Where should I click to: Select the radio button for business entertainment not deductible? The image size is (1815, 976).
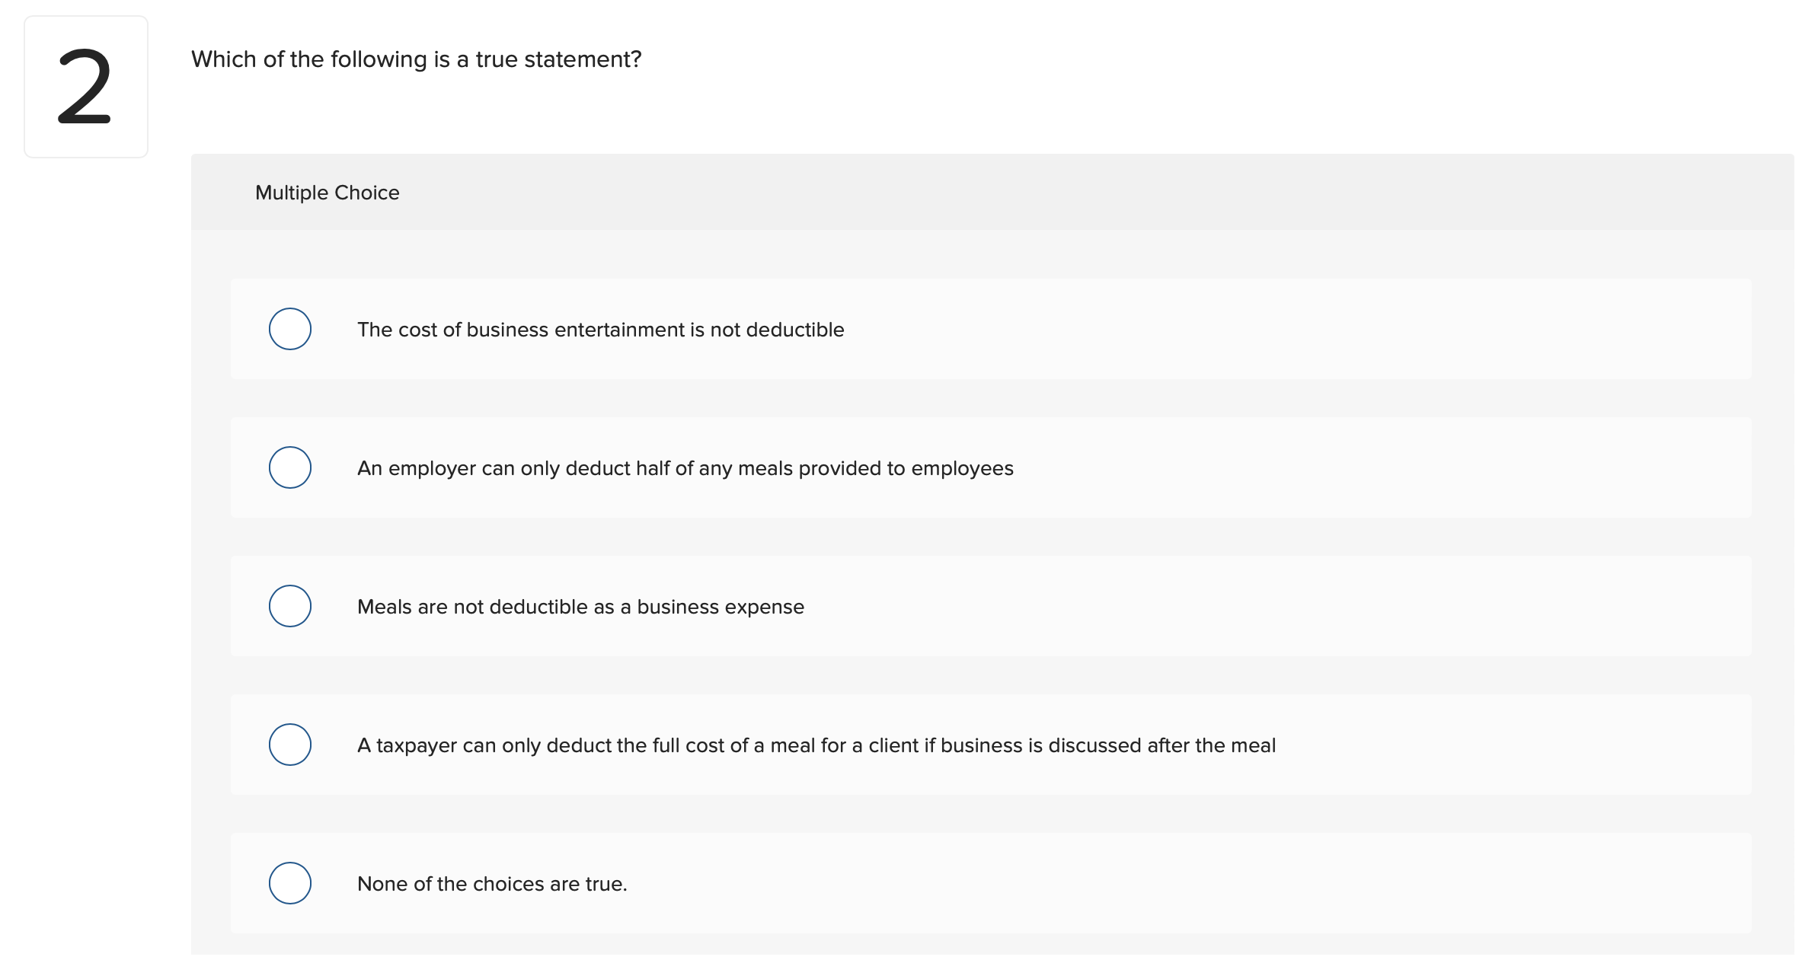pyautogui.click(x=290, y=329)
